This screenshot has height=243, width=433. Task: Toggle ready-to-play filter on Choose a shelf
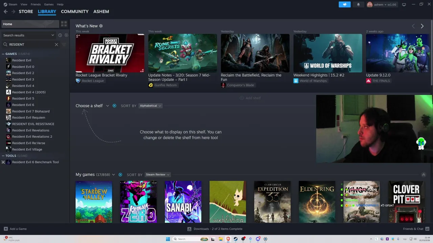point(114,106)
